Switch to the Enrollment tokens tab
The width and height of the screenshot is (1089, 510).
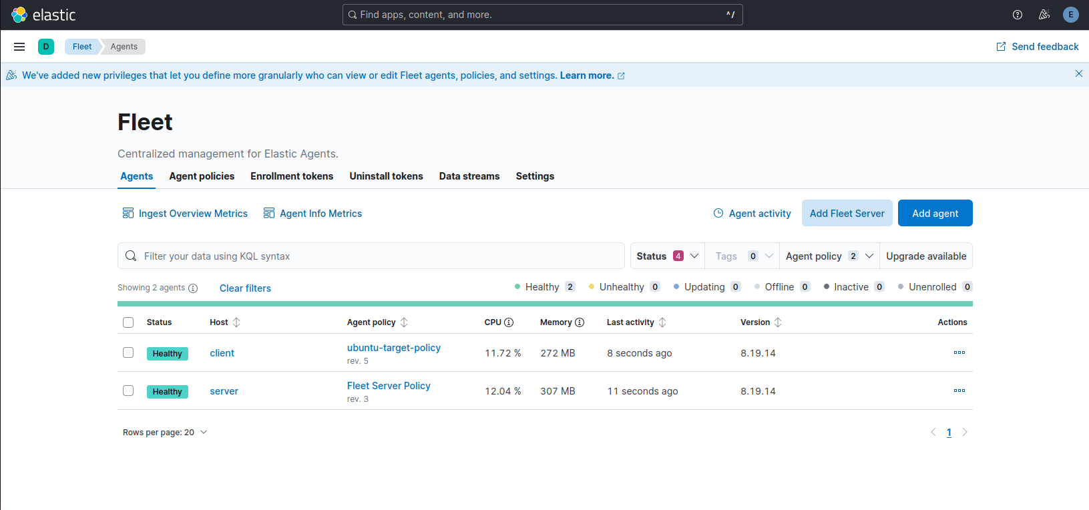tap(292, 176)
